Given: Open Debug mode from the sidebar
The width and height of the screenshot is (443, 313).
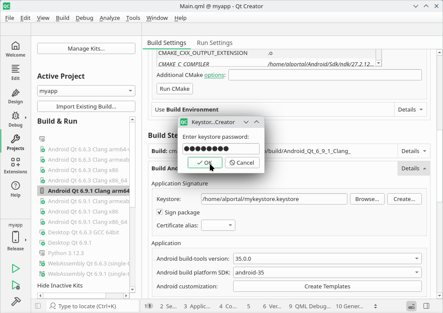Looking at the screenshot, I should pyautogui.click(x=16, y=119).
